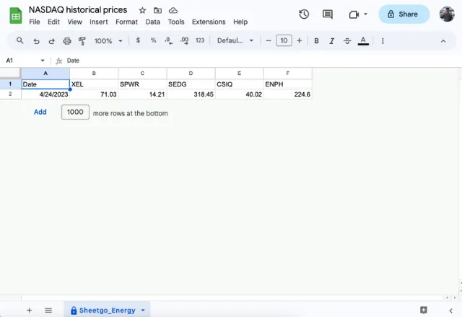Viewport: 462px width, 317px height.
Task: Select column D header
Action: click(x=191, y=73)
